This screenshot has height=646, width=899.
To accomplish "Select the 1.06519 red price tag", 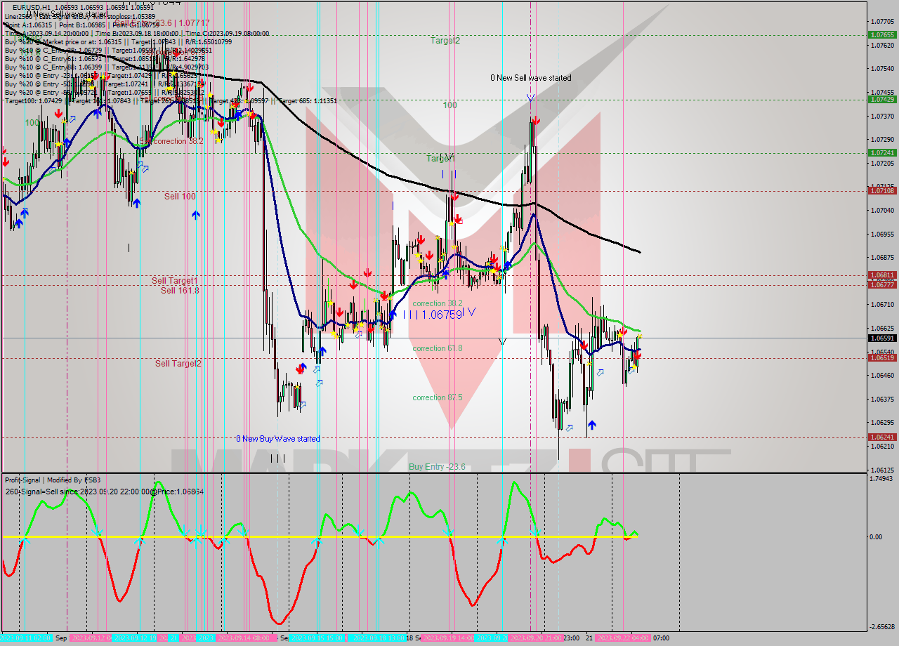I will click(882, 358).
